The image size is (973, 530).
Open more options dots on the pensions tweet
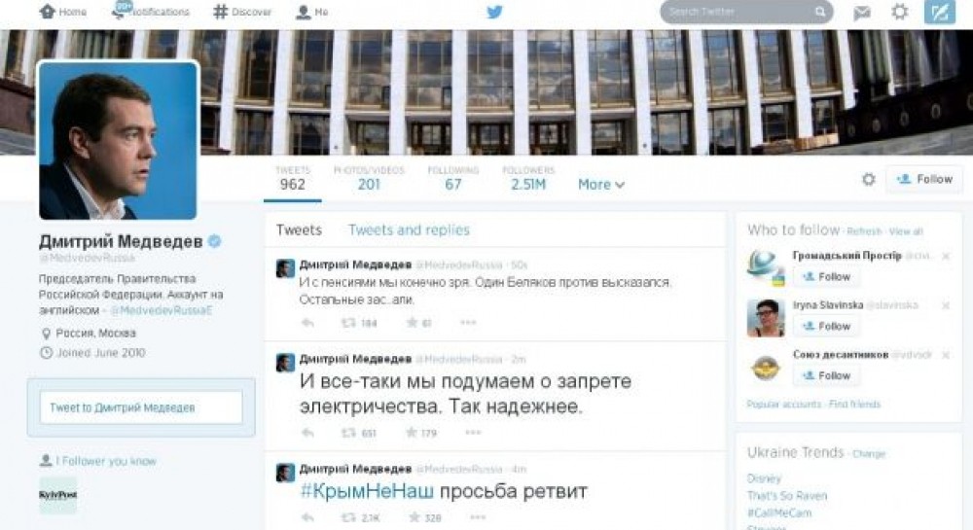click(468, 322)
